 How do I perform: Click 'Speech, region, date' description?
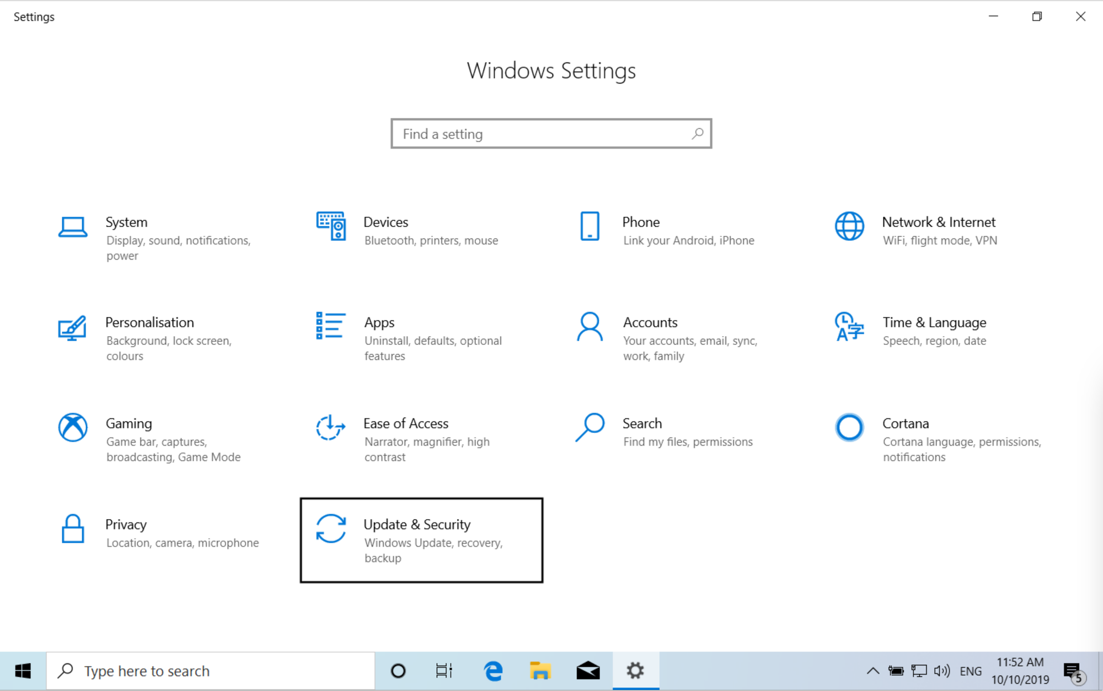coord(934,341)
